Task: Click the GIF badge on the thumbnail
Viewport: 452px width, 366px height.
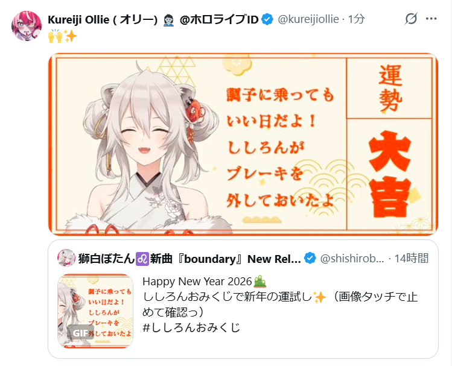Action: (80, 333)
